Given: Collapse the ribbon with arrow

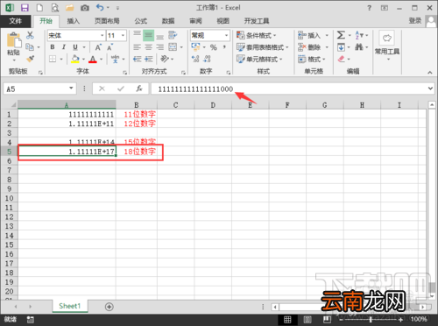Looking at the screenshot, I should (x=430, y=73).
